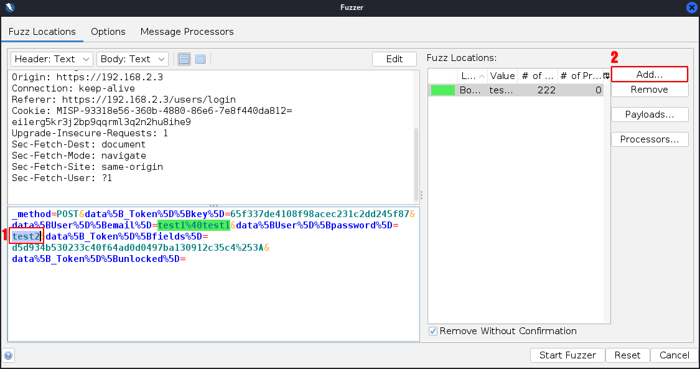Click the table column selector icon
700x369 pixels.
[x=606, y=76]
